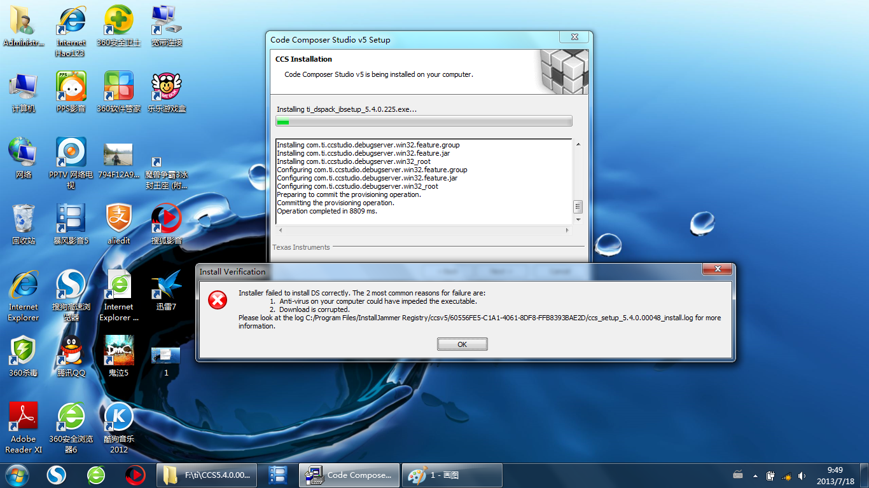
Task: Launch the 360安全浏览器6 desktop shortcut
Action: (x=71, y=428)
